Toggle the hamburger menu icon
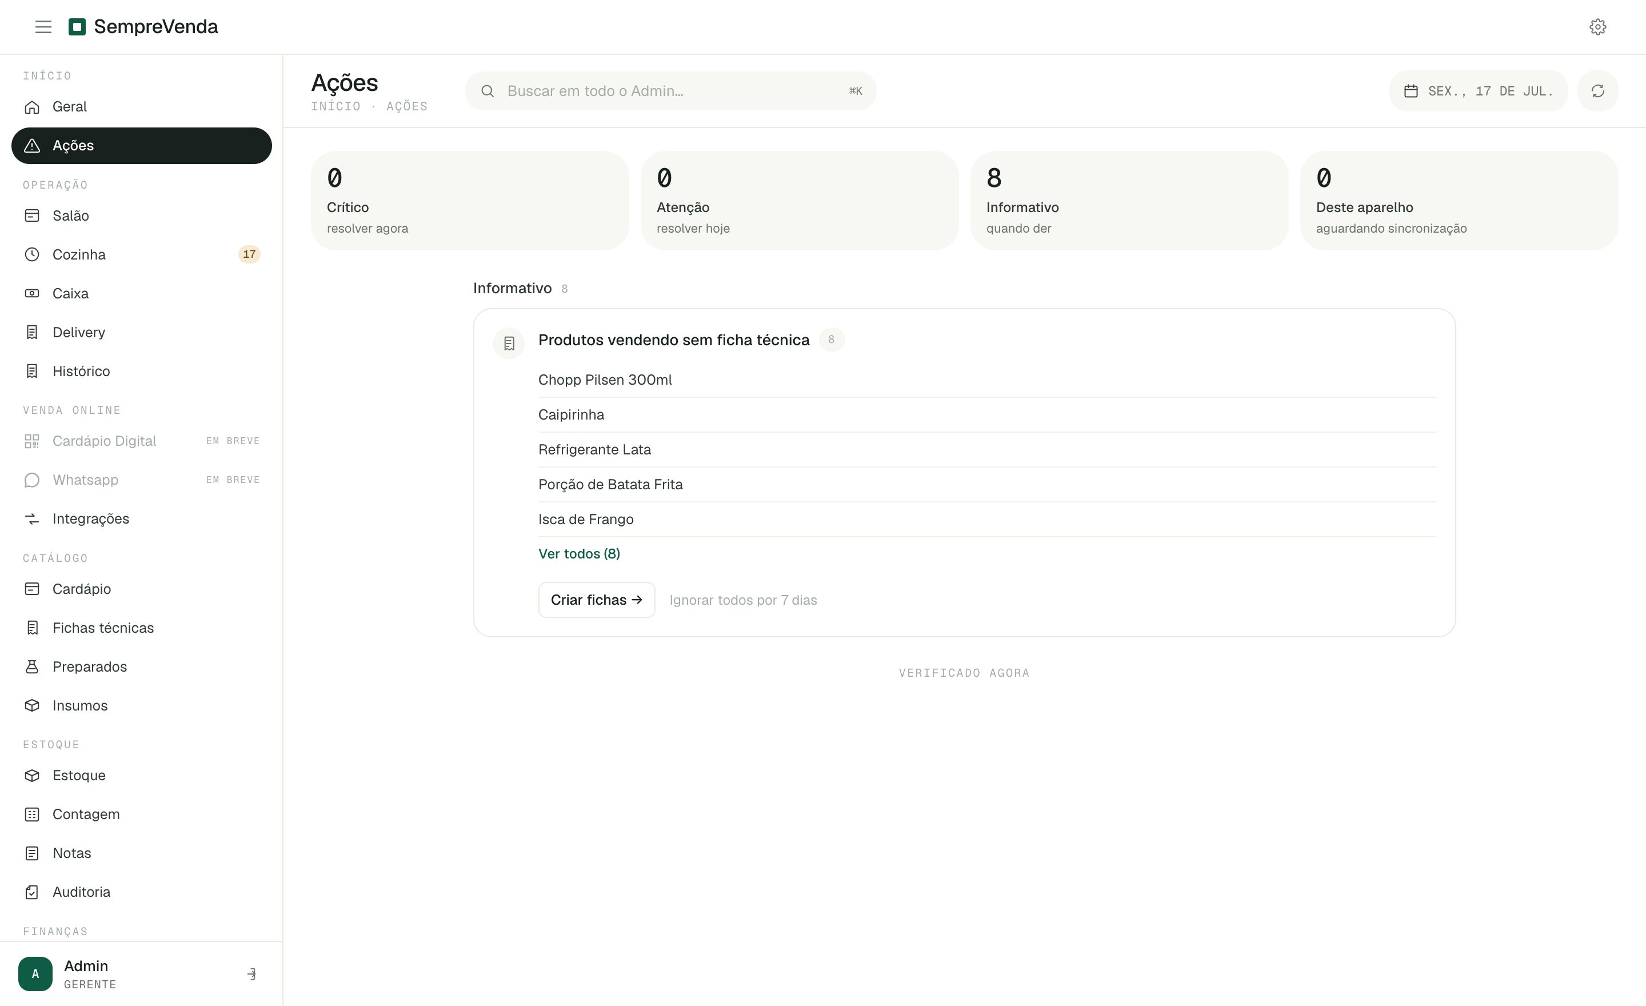 pyautogui.click(x=43, y=27)
